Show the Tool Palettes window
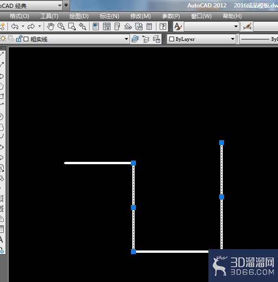Viewport: 278px width, 282px height. click(117, 26)
